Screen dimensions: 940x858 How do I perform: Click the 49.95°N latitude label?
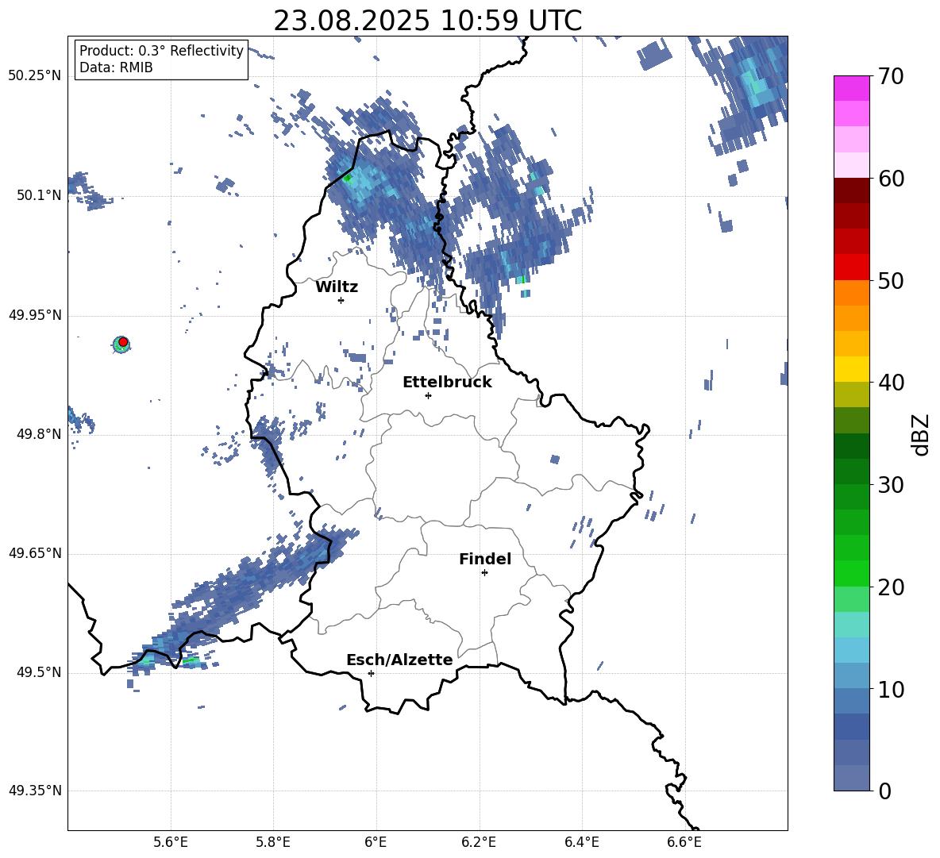[x=35, y=315]
